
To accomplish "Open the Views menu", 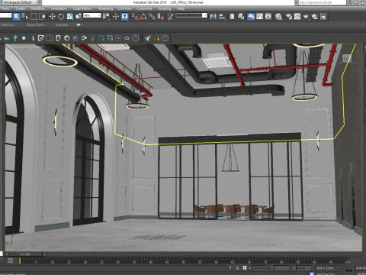I will (x=5, y=8).
